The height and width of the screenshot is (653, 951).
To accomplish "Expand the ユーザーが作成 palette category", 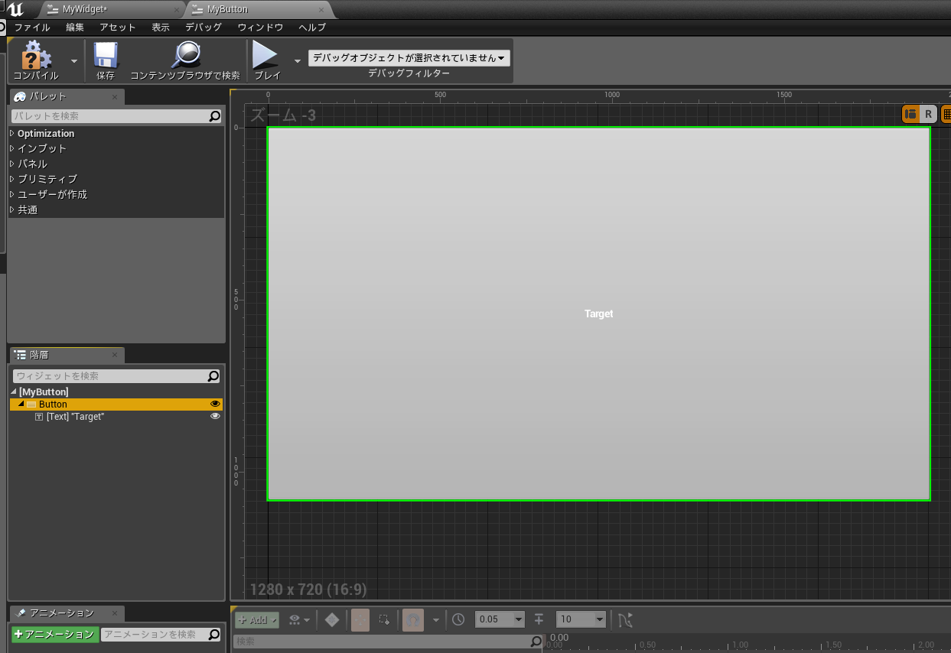I will click(x=12, y=194).
